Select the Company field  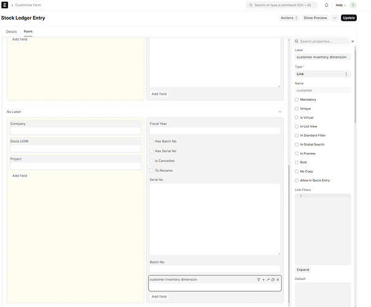76,127
